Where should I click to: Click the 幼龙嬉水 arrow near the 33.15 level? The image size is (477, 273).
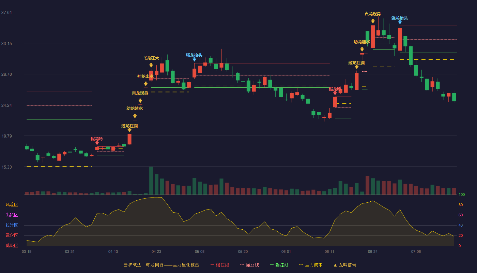[x=362, y=49]
